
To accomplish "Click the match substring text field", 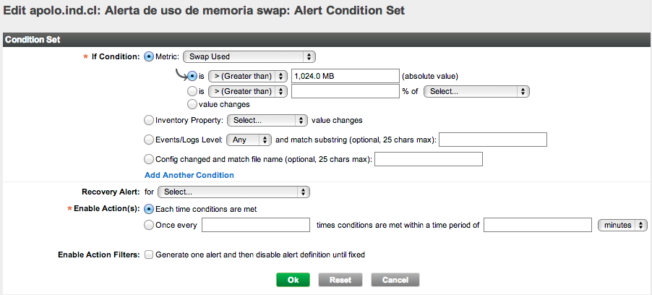I will click(x=492, y=140).
